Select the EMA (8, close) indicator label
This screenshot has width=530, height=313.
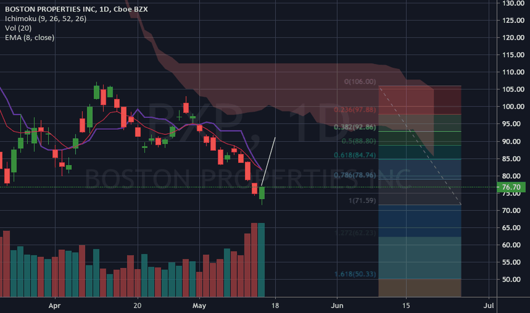[30, 38]
